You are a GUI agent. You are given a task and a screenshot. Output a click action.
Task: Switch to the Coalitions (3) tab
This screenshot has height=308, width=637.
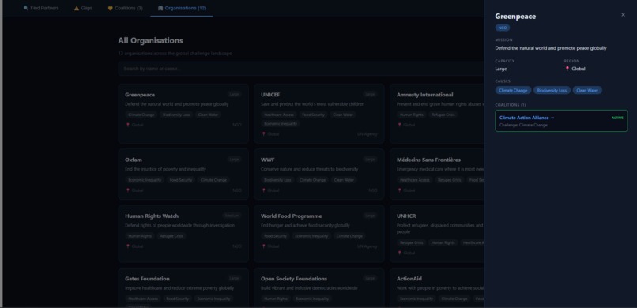[x=125, y=8]
